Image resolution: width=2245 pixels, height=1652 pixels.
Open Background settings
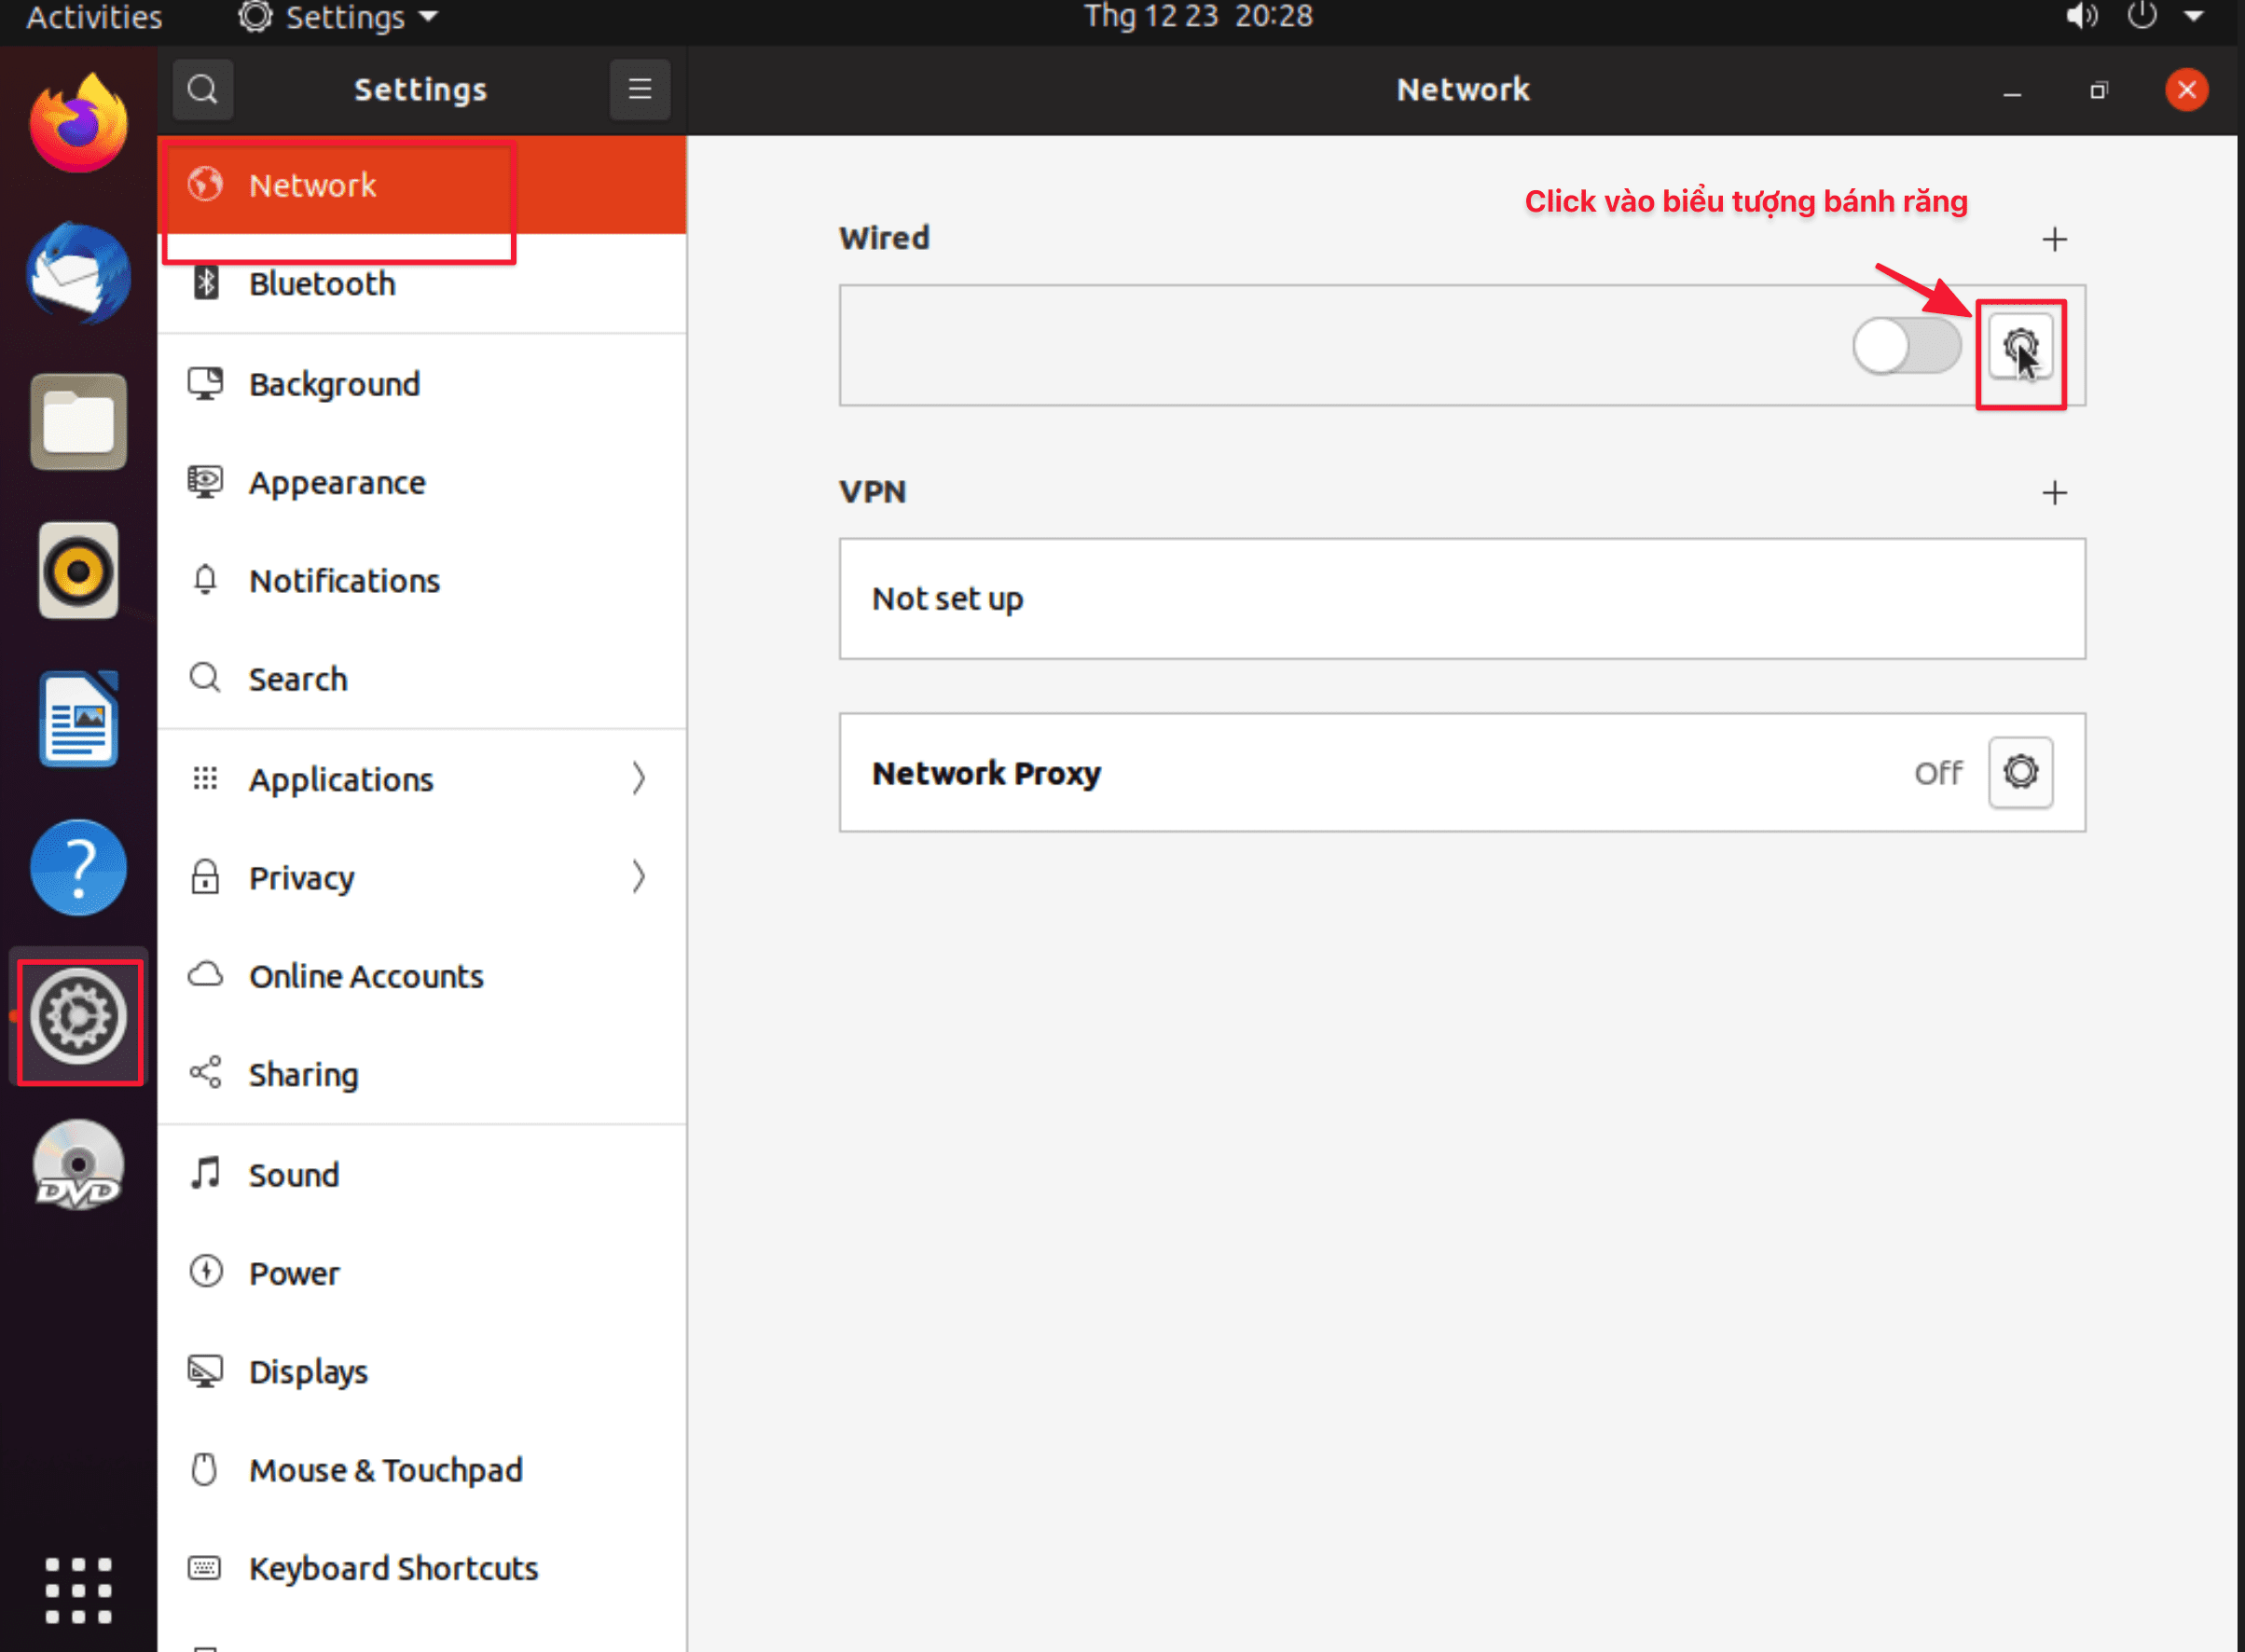coord(334,384)
